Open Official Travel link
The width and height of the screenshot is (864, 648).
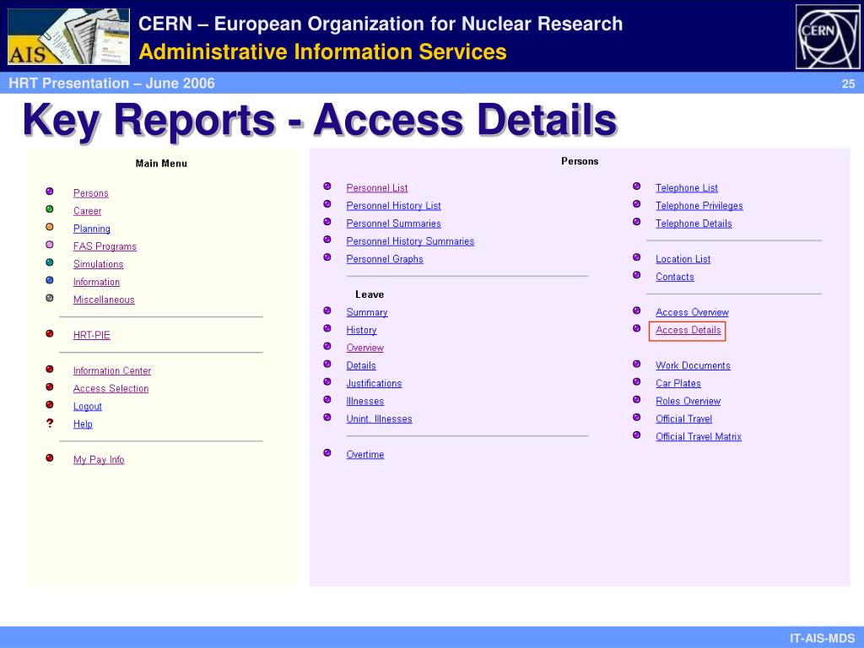pos(684,418)
